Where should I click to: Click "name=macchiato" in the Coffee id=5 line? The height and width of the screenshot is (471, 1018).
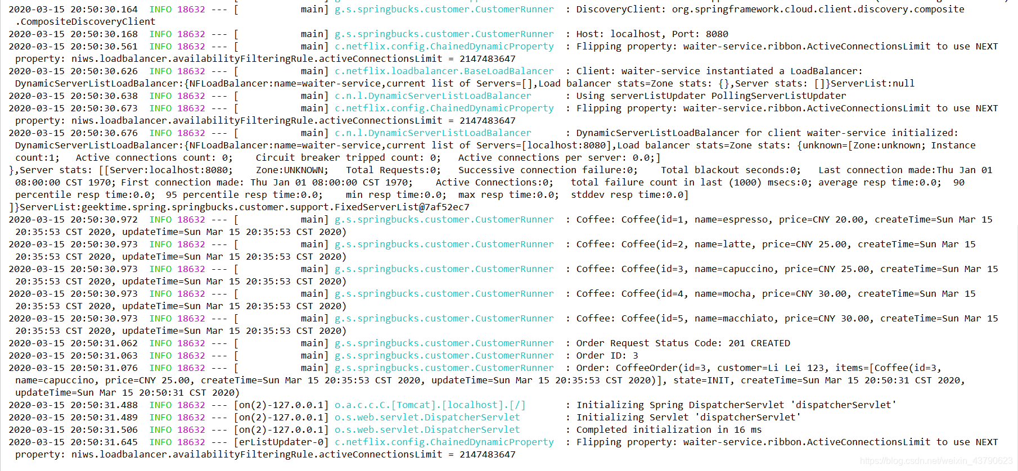(x=733, y=319)
